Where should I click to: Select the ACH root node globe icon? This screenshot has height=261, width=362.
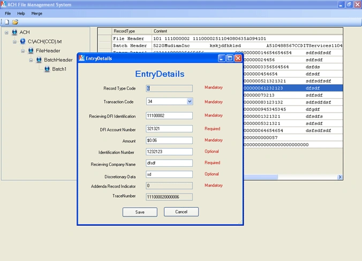(14, 32)
